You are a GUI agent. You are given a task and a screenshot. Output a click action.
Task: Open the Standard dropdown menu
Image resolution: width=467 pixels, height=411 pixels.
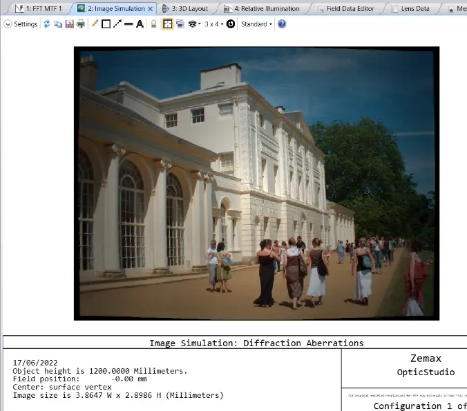[256, 24]
